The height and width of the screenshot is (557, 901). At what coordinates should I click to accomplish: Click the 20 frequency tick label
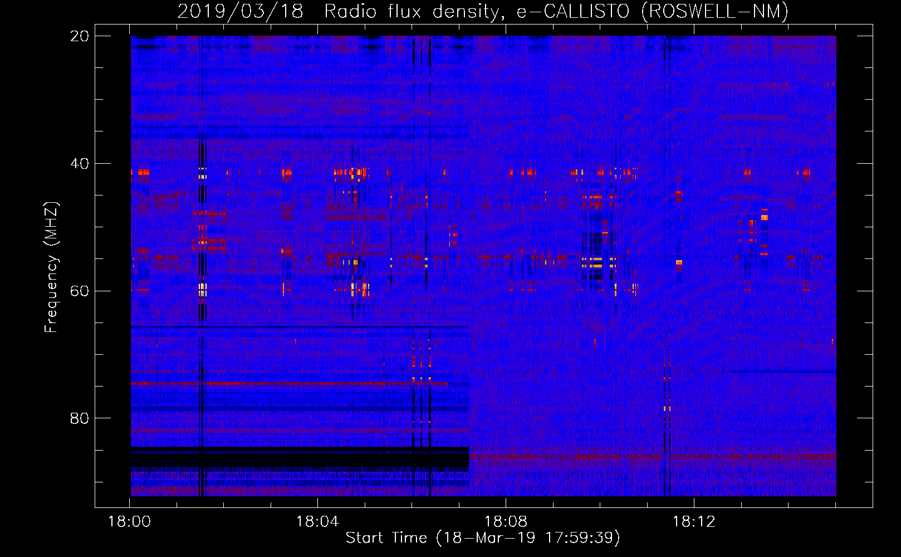(79, 36)
